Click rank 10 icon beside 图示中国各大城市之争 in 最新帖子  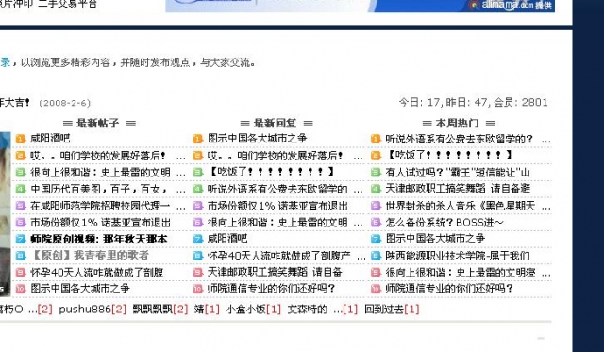click(21, 289)
